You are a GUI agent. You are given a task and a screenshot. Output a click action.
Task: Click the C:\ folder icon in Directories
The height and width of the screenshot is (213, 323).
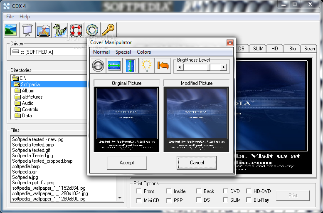click(x=15, y=78)
